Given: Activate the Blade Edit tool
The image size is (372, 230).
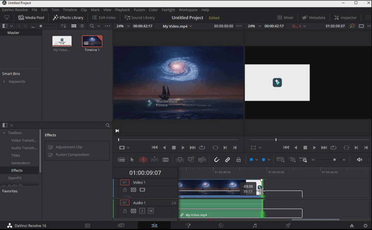Looking at the screenshot, I should [166, 160].
